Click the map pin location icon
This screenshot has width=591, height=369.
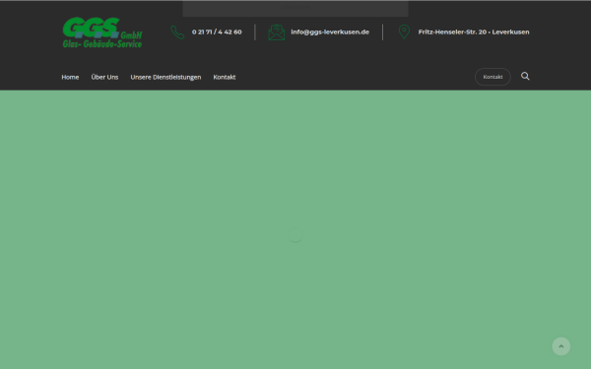coord(404,32)
